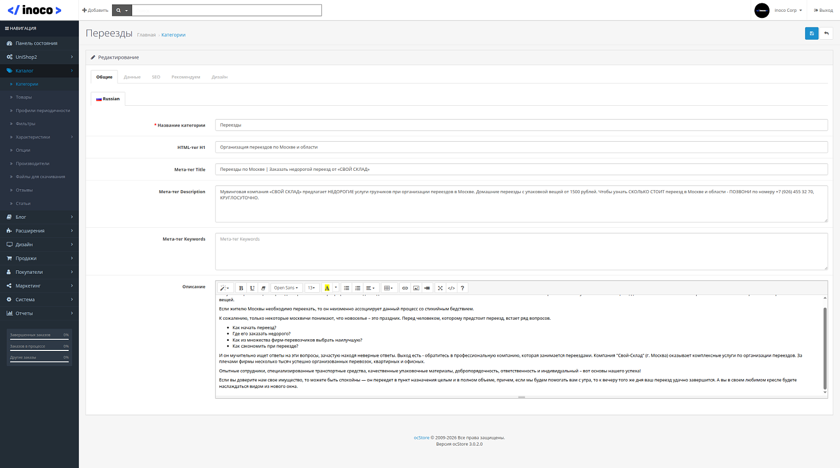
Task: Toggle the HTML code view
Action: (x=451, y=288)
